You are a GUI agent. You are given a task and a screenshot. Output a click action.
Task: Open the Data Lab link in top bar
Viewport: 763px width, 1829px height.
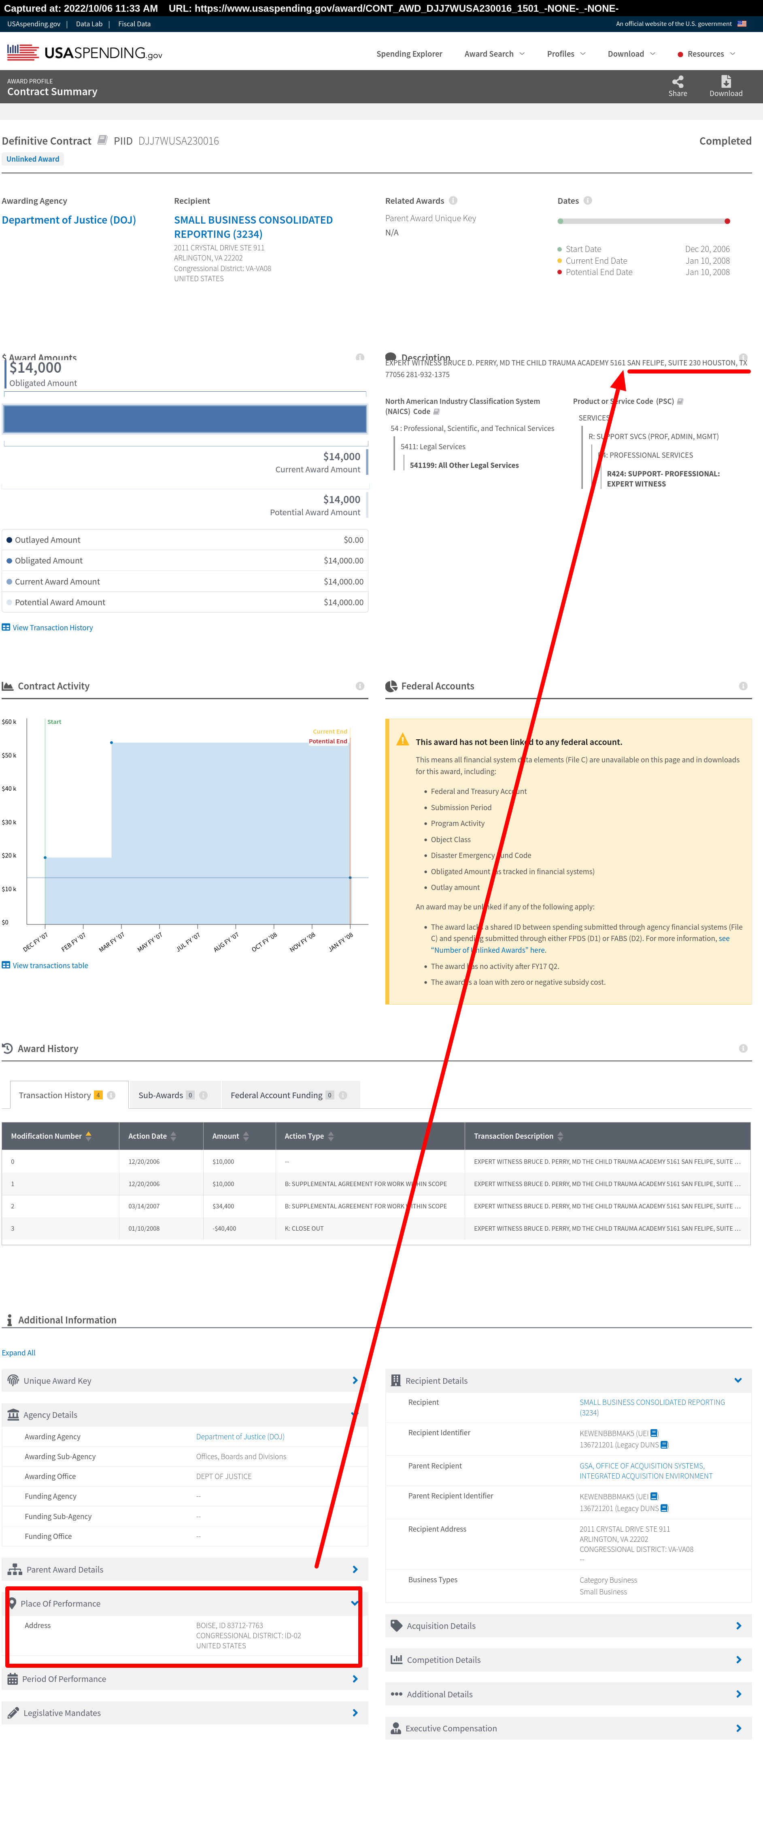(89, 24)
